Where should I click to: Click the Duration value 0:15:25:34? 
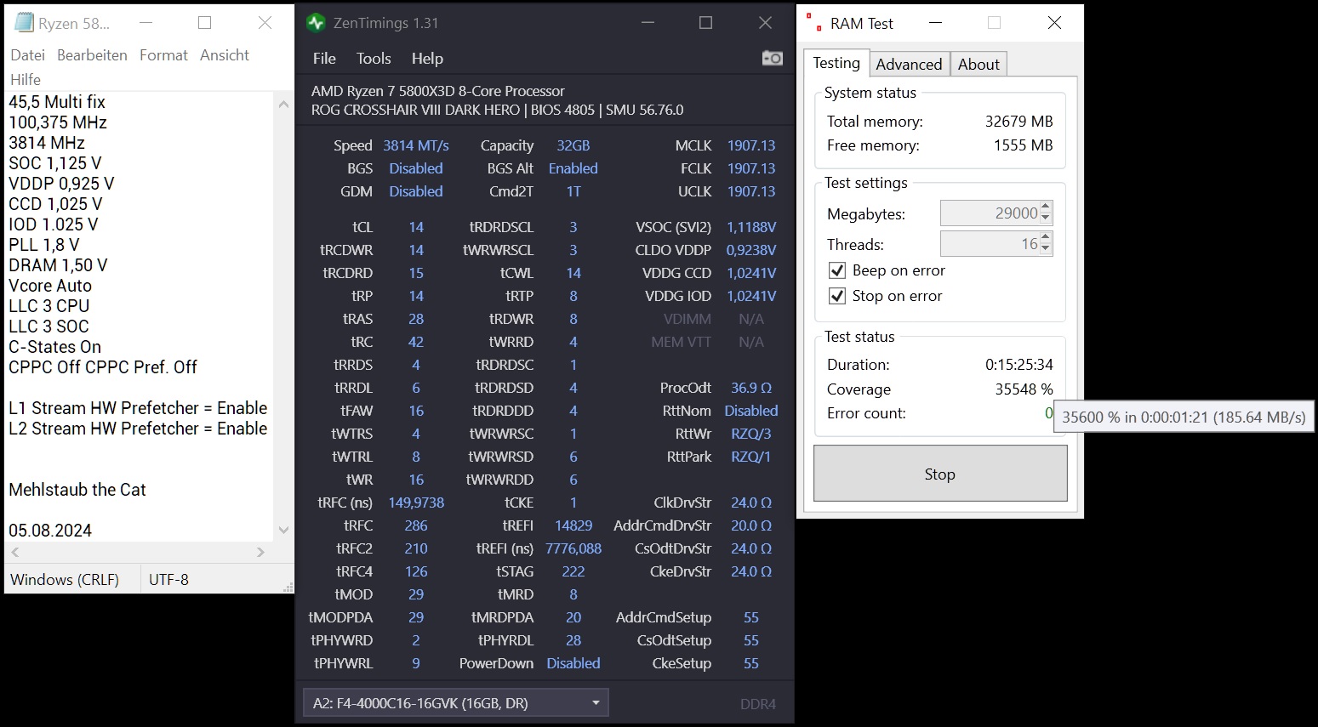[x=1019, y=364]
